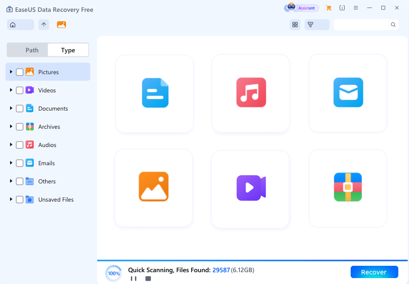Screen dimensions: 409x284
Task: Open the filter funnel button
Action: tap(317, 25)
